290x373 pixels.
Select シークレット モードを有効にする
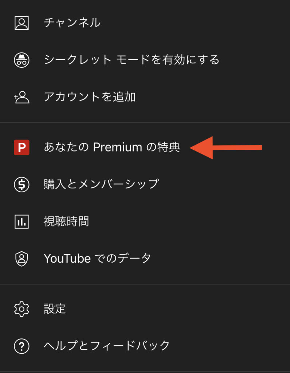click(x=132, y=59)
